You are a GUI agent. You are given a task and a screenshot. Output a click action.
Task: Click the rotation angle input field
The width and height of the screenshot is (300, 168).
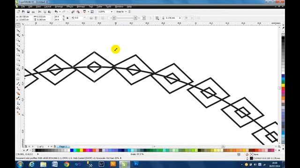(x=79, y=18)
